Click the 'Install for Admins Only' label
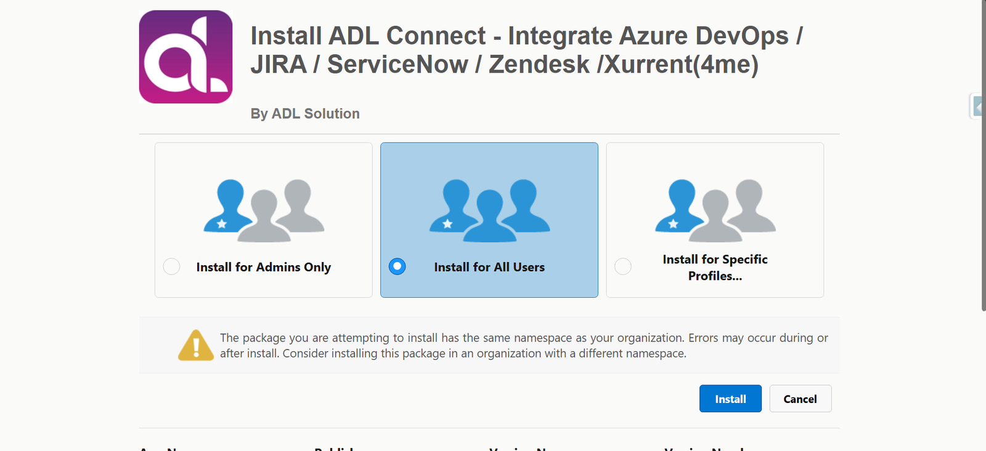Screen dimensions: 986x451 coord(264,267)
